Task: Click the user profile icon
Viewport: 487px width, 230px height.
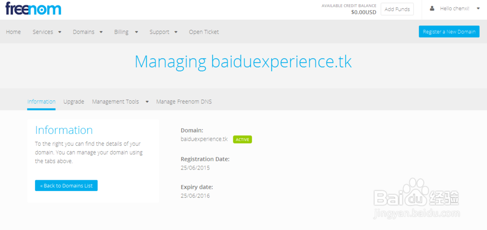Action: coord(432,9)
